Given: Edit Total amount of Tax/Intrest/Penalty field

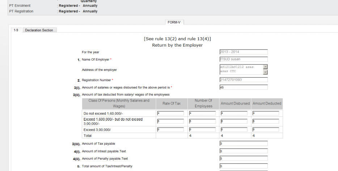Looking at the screenshot, I should point(244,166).
